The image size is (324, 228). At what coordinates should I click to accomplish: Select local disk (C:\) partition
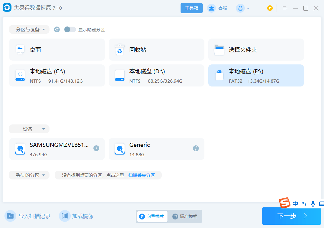click(x=57, y=76)
